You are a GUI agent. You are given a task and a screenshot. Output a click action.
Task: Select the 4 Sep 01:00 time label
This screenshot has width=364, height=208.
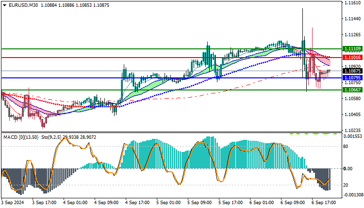[75, 203]
